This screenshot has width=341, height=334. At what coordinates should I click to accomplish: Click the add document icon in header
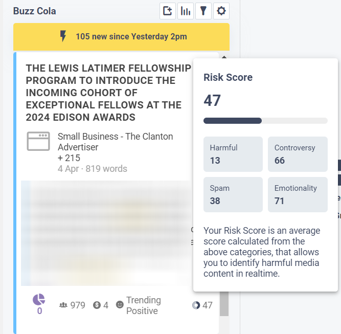pyautogui.click(x=167, y=11)
